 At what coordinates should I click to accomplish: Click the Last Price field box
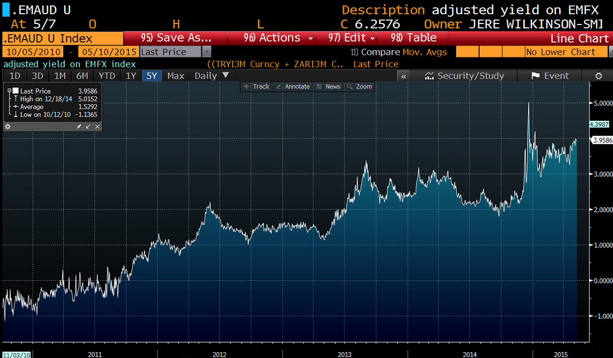(171, 52)
